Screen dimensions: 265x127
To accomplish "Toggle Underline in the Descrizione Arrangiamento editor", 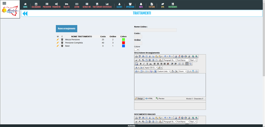I will [147, 64].
